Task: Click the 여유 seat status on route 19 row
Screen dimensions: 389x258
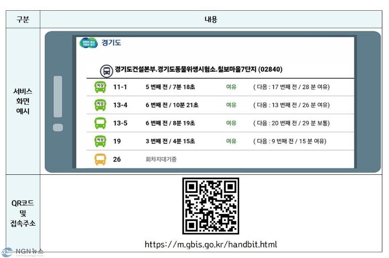Action: [x=231, y=141]
